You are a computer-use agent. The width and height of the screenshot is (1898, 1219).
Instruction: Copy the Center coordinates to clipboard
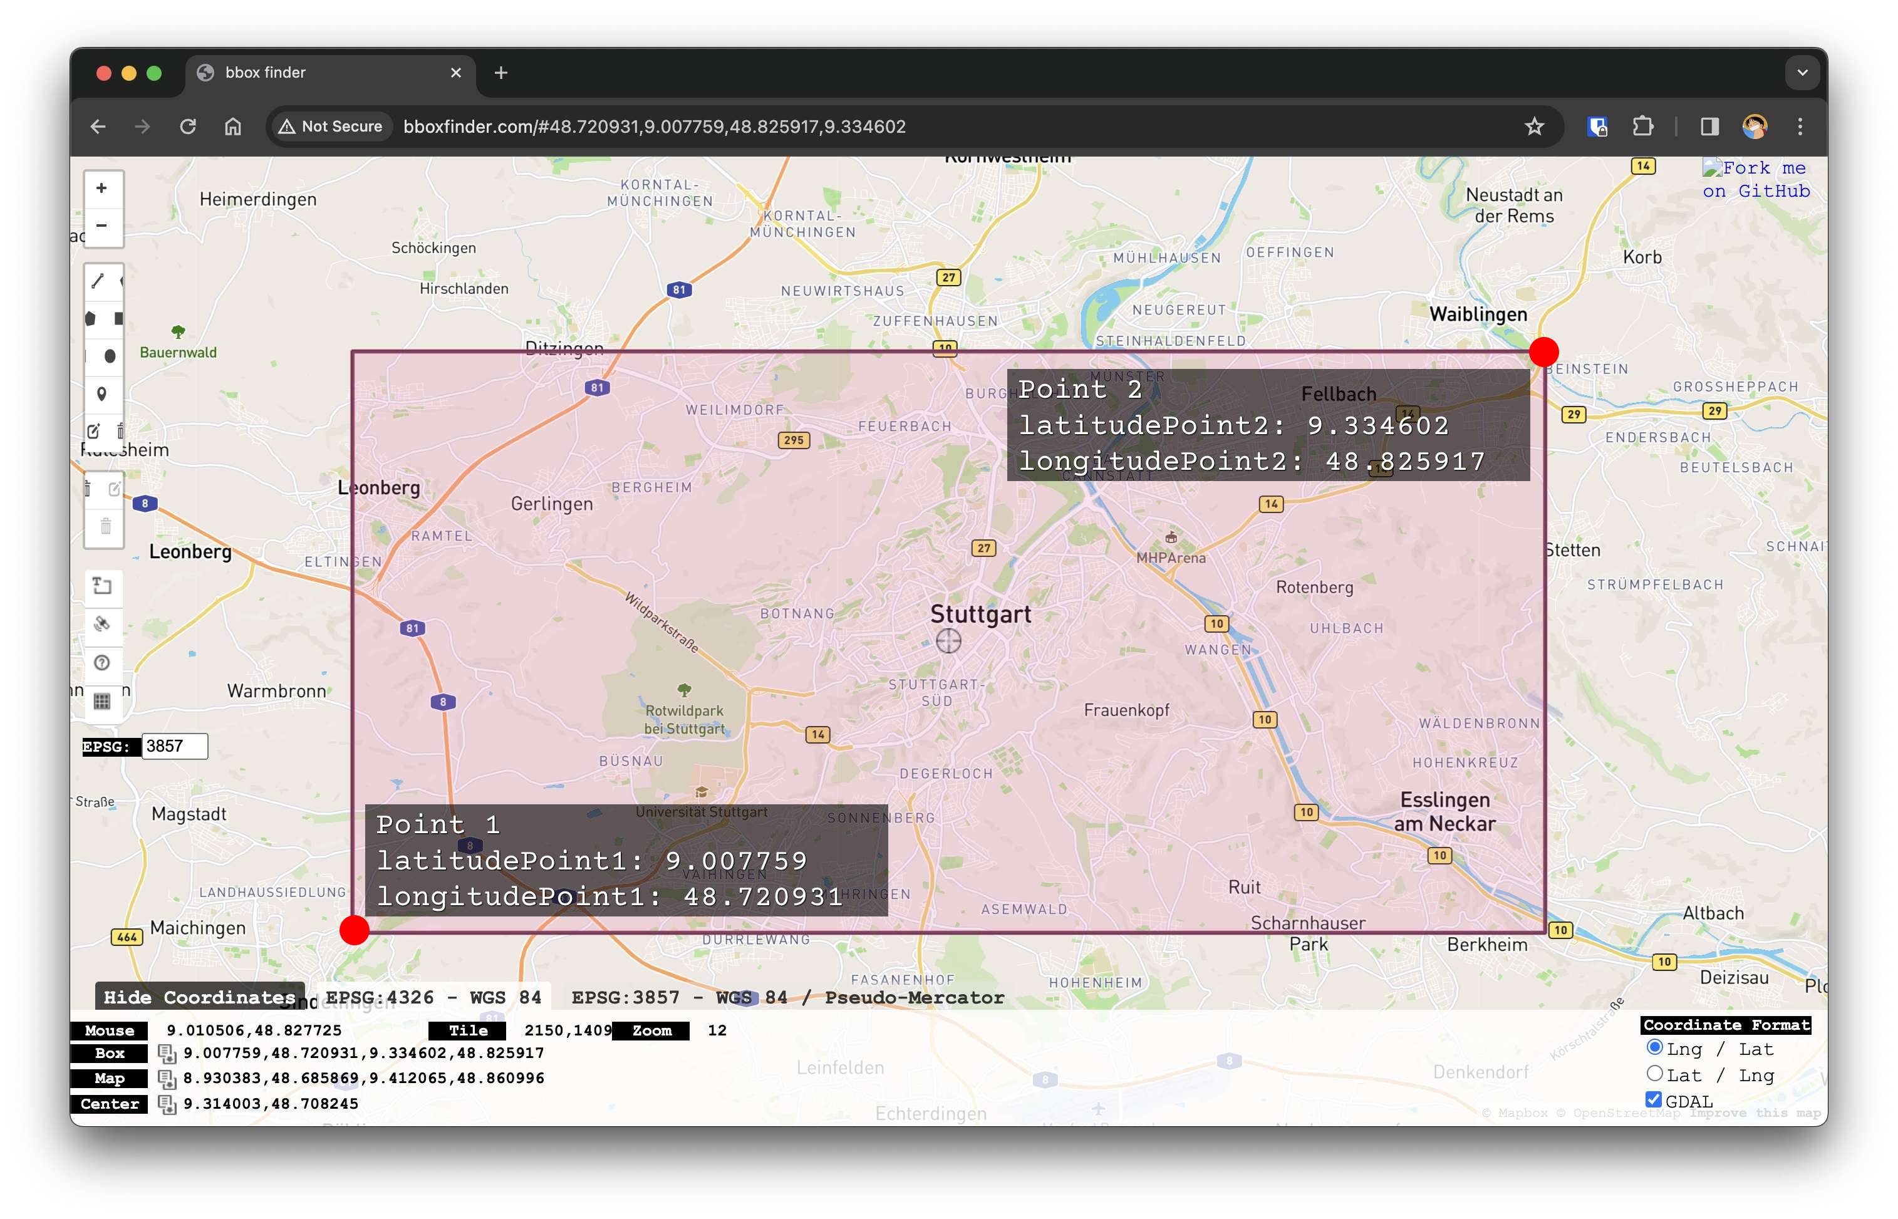[166, 1104]
